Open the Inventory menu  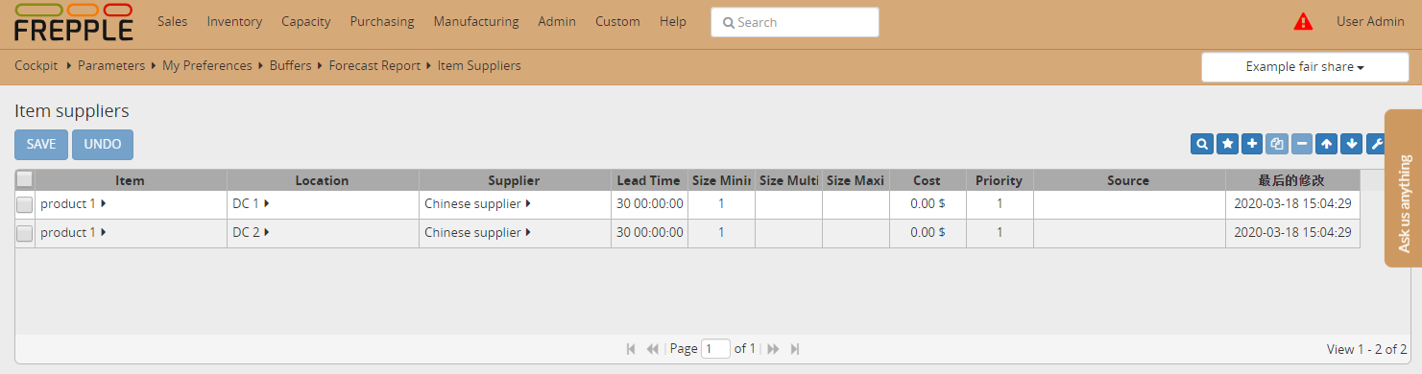point(234,21)
